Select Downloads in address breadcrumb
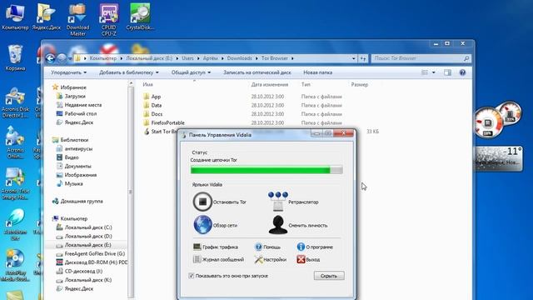 point(240,58)
